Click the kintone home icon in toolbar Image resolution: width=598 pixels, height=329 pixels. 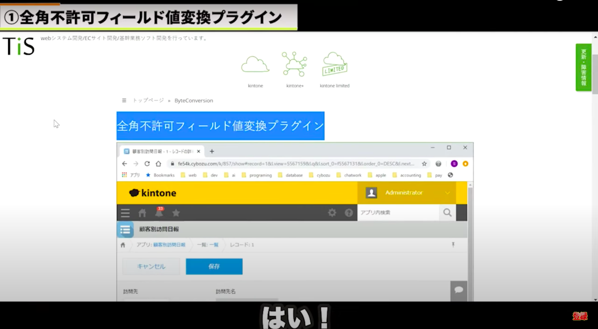(x=142, y=213)
